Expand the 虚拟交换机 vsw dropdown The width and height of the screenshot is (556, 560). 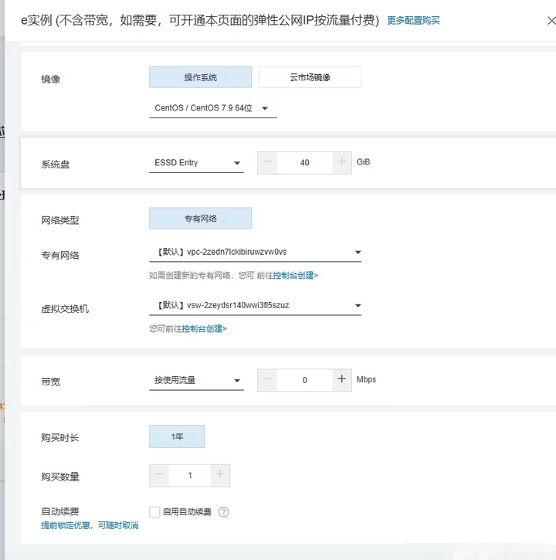pyautogui.click(x=255, y=305)
